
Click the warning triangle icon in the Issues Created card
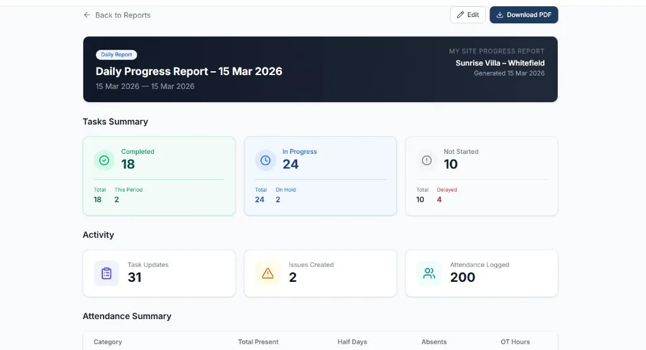[x=267, y=274]
